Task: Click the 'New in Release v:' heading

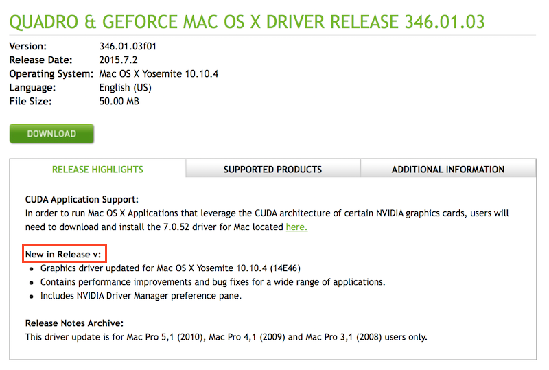Action: click(63, 255)
